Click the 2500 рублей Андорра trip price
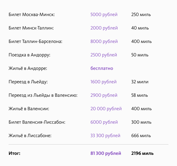The height and width of the screenshot is (166, 177). coord(104,55)
